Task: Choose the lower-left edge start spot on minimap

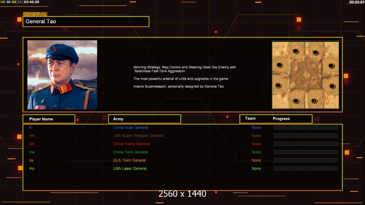Action: pyautogui.click(x=278, y=85)
